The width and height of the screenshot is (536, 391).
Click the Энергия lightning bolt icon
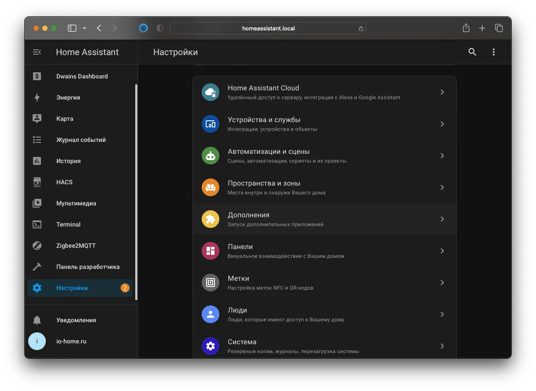37,97
